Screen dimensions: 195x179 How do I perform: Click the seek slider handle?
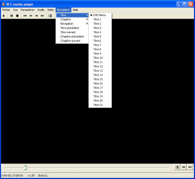click(25, 168)
